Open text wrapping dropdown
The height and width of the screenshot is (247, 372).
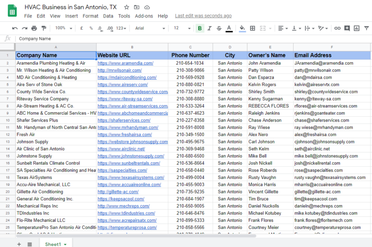tap(309, 28)
